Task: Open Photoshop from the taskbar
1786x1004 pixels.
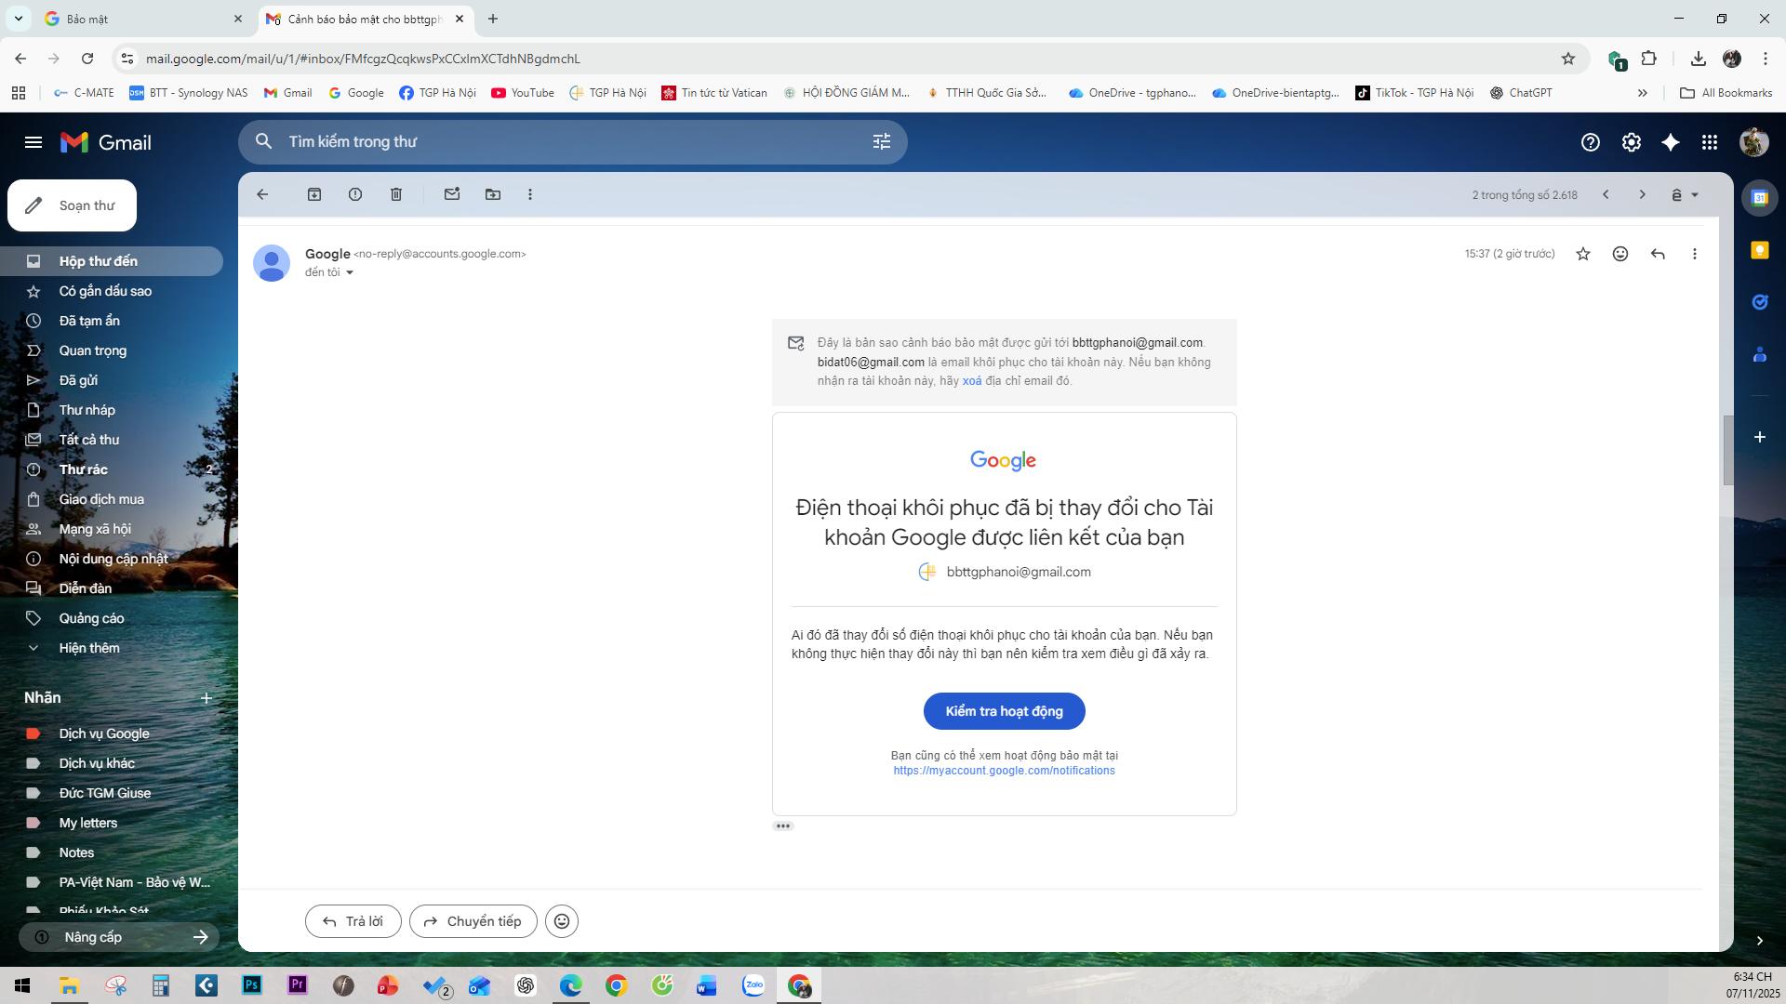Action: click(252, 985)
